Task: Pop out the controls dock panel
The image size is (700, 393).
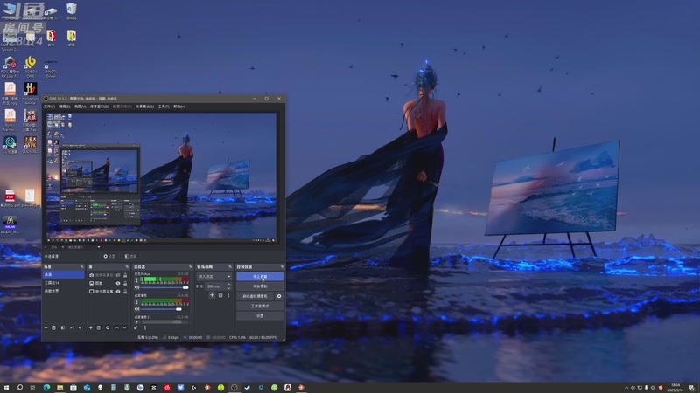Action: [282, 267]
